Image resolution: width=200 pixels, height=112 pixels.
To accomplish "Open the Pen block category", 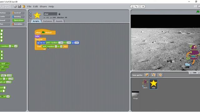I will (x=5, y=24).
